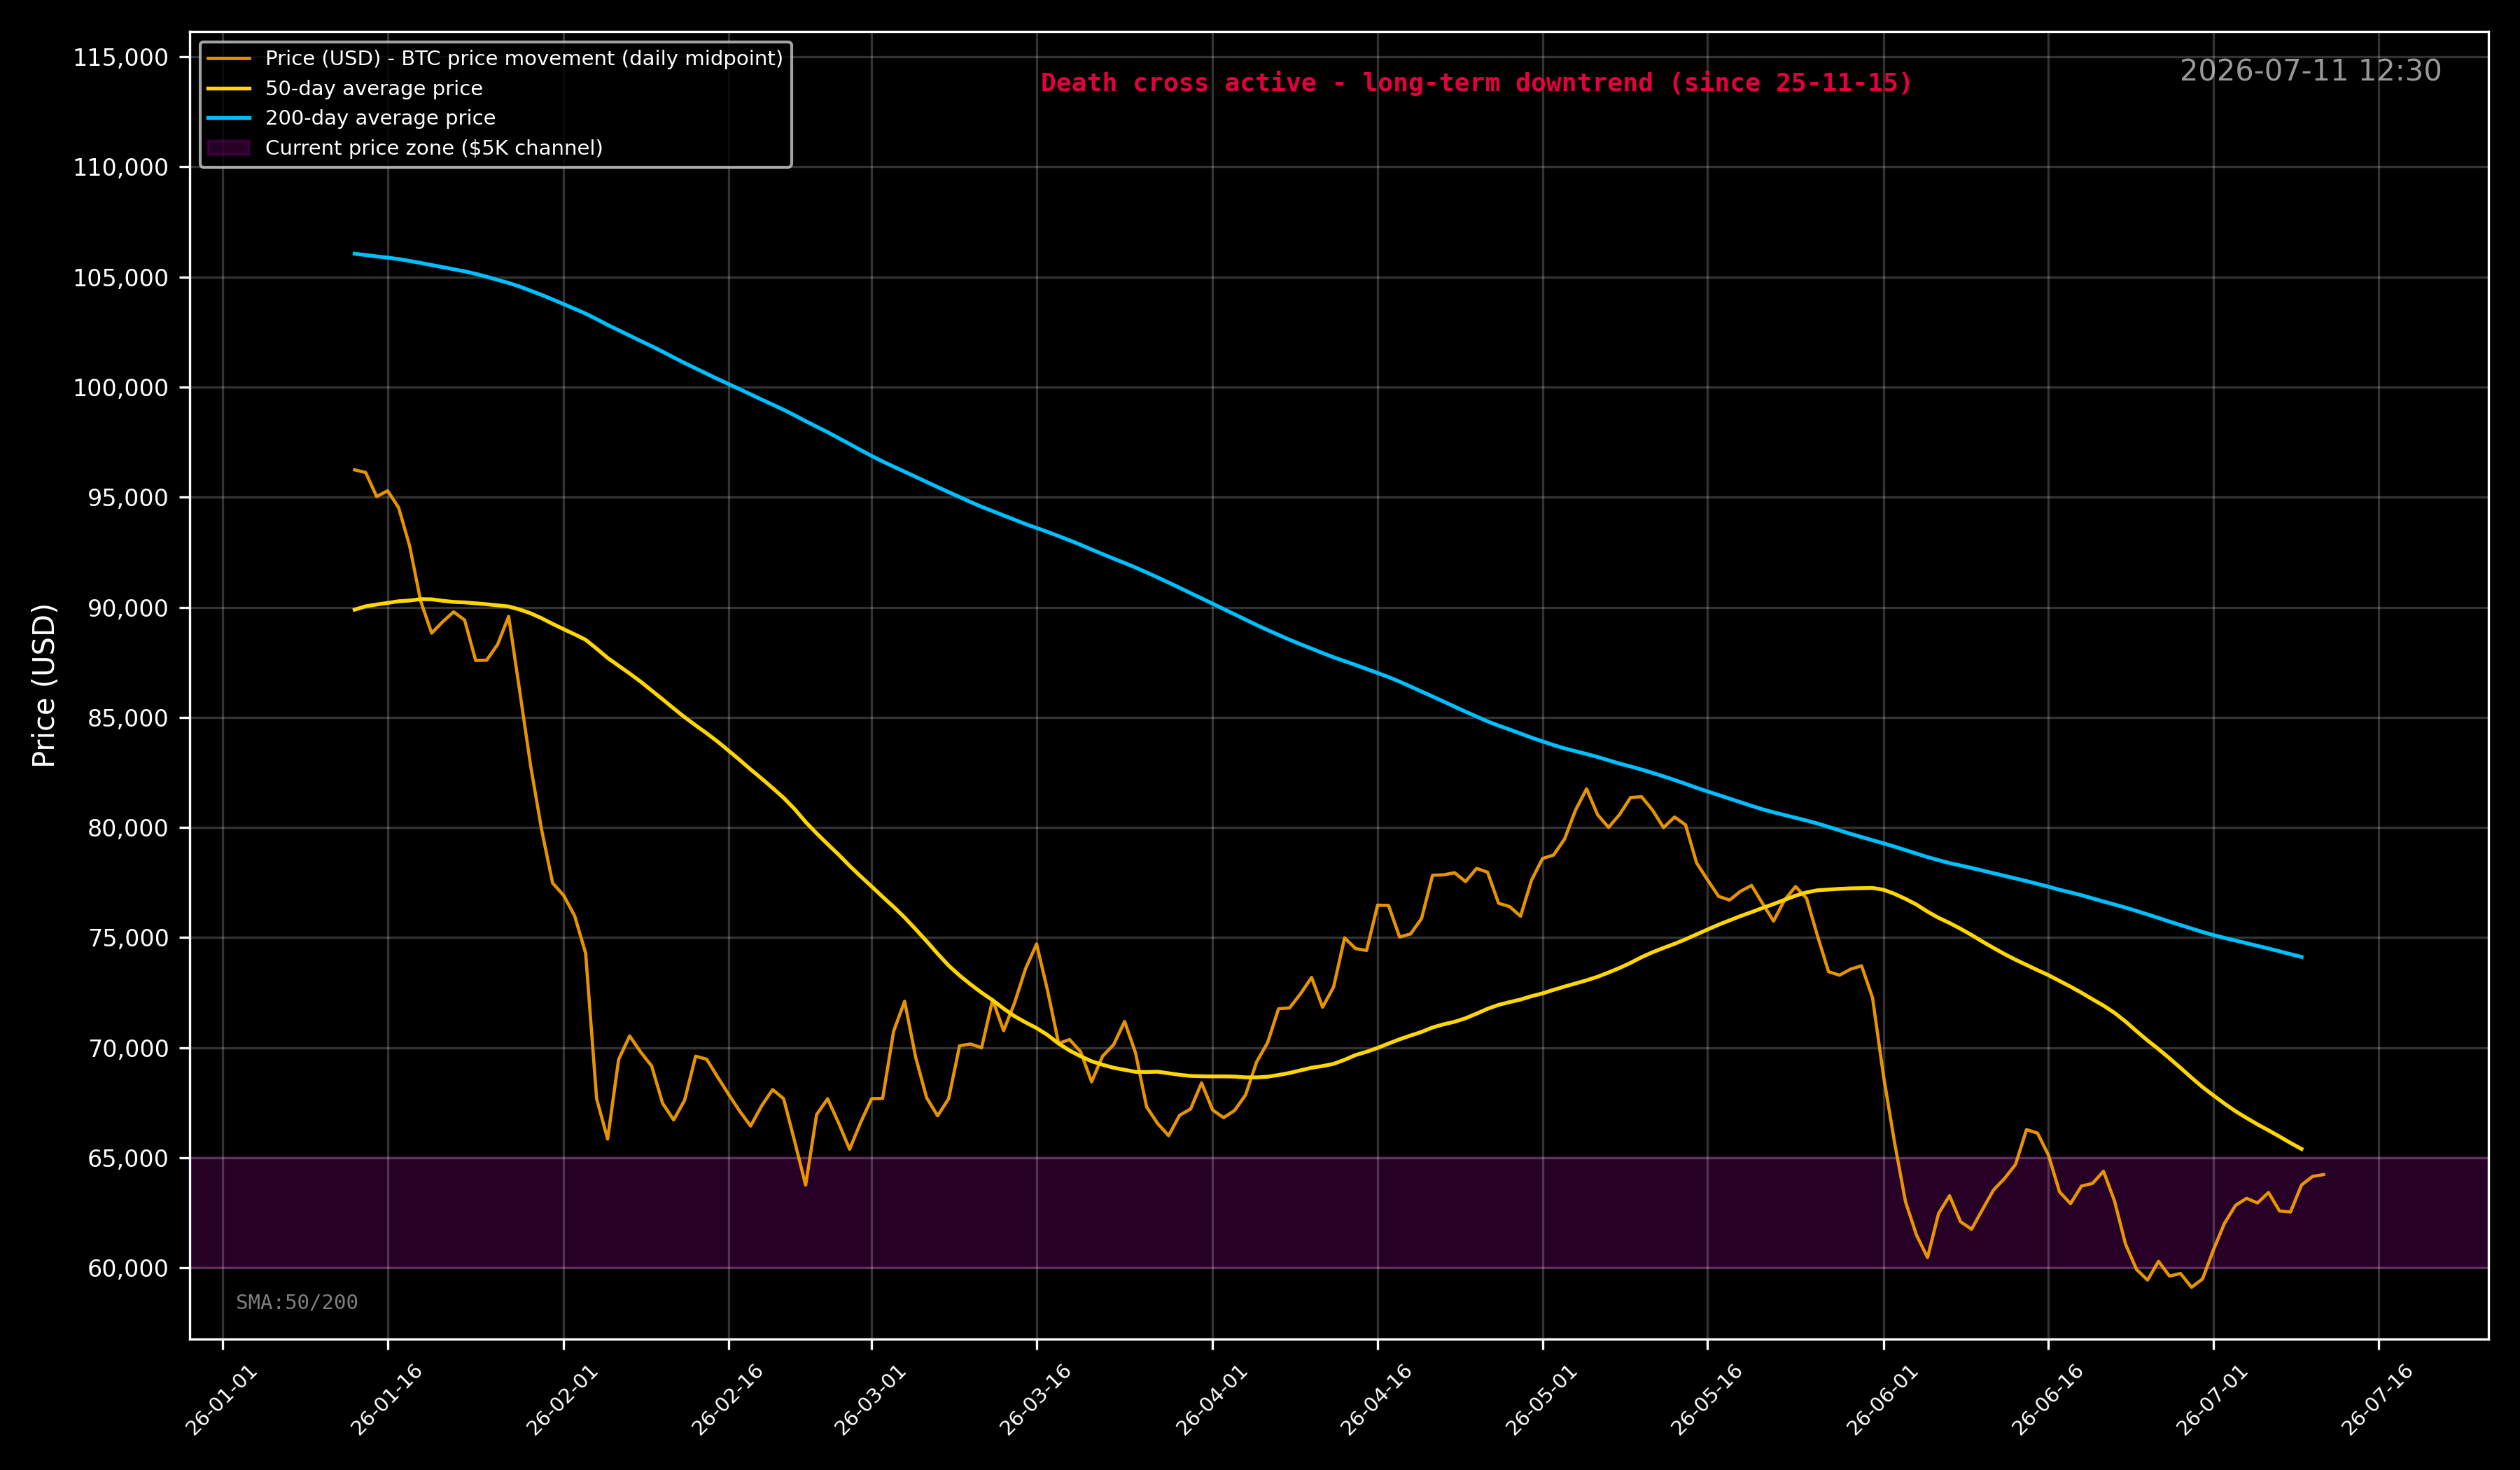Click the timestamp '2026-07-11 12:30'
2520x1470 pixels.
pyautogui.click(x=2310, y=71)
